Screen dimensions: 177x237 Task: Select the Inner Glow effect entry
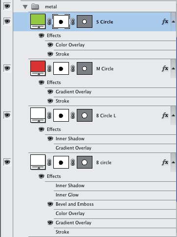point(67,195)
